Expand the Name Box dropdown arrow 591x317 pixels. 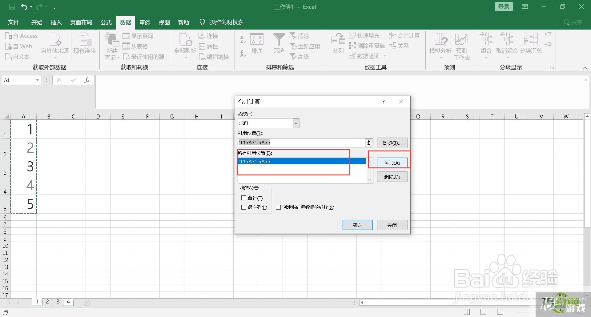(37, 80)
